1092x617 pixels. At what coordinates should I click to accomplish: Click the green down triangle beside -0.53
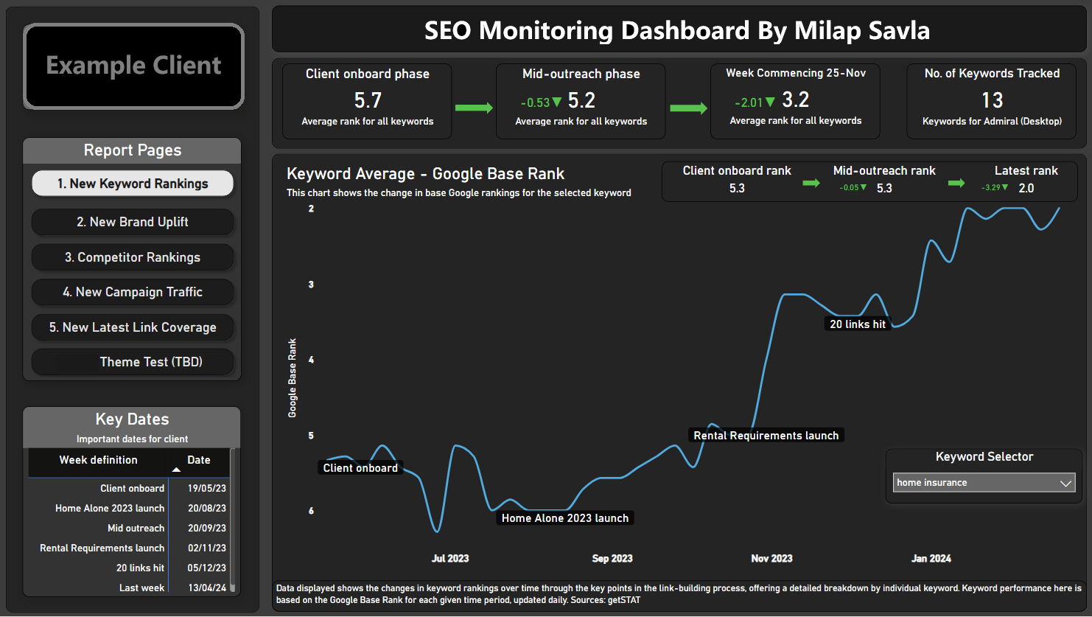coord(557,102)
